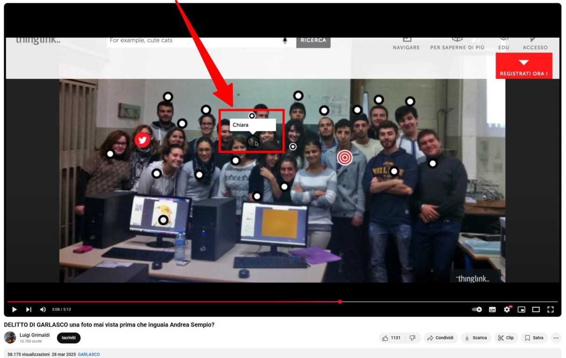Click the DELITTO DI GARLASCO video title
This screenshot has width=566, height=358.
(x=109, y=325)
